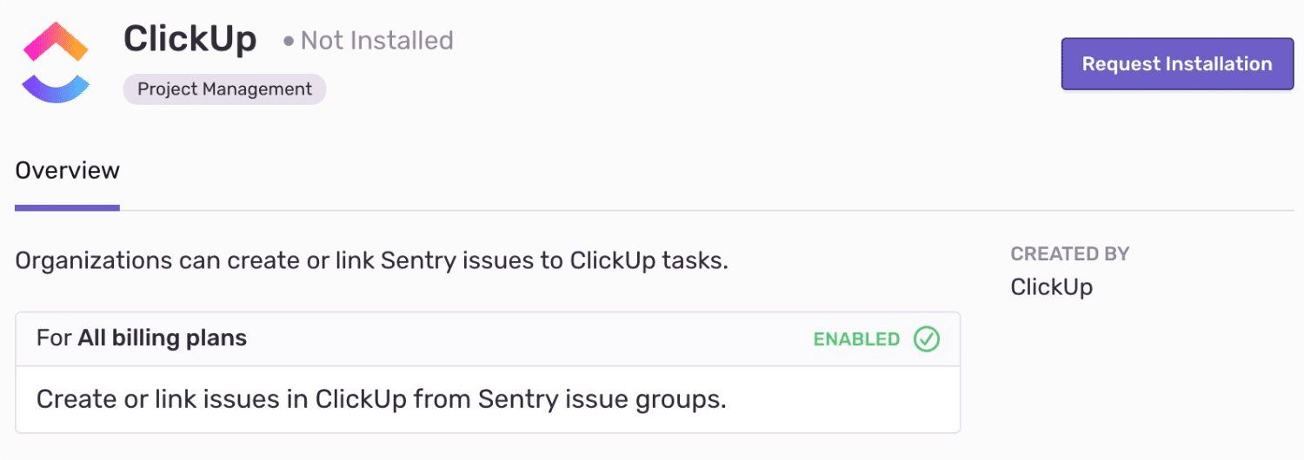Screen dimensions: 1304x460
Task: Click the ClickUp integration title heading
Action: [x=190, y=39]
